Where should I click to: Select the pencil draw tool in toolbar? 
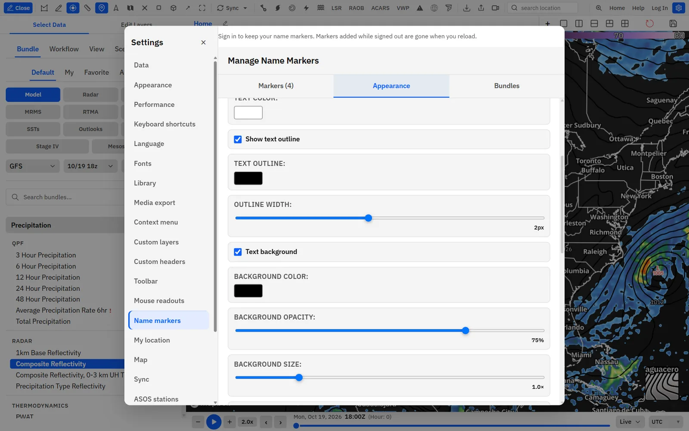coord(59,8)
